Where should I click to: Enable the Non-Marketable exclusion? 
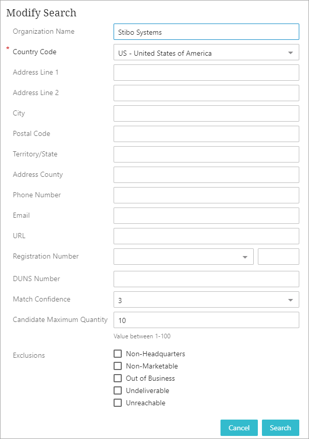(x=118, y=366)
